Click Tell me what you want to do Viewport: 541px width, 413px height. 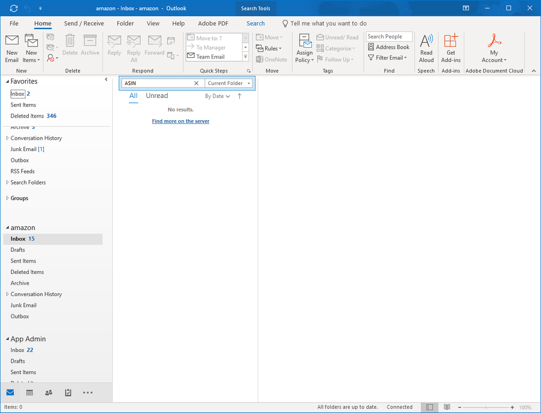tap(329, 23)
